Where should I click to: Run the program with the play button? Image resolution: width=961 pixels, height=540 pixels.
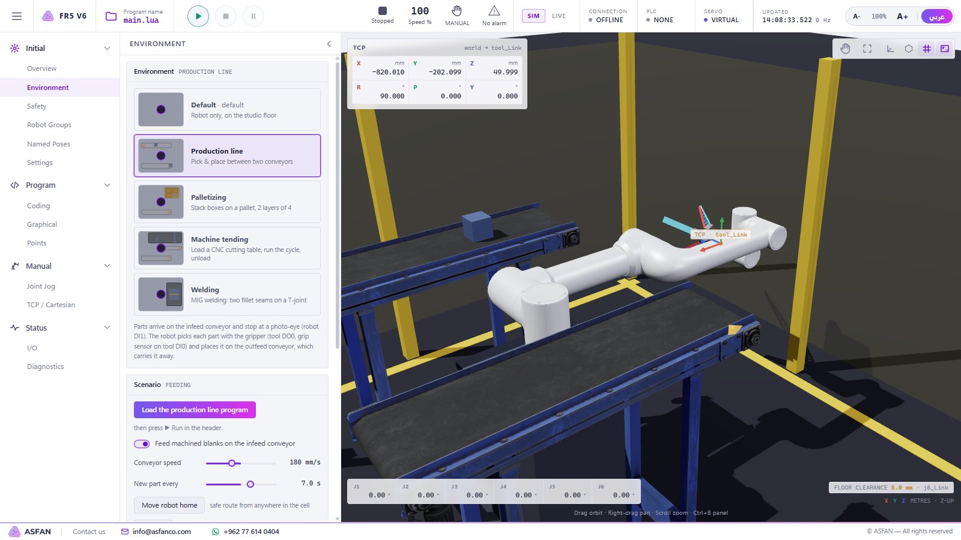(x=198, y=16)
